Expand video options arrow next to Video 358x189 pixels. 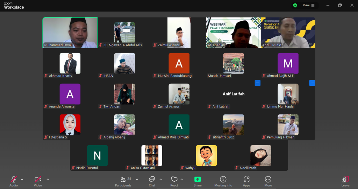[x=48, y=180]
